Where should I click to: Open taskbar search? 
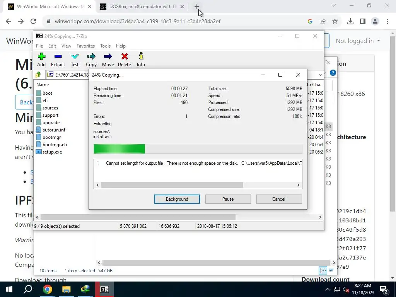pos(28,289)
